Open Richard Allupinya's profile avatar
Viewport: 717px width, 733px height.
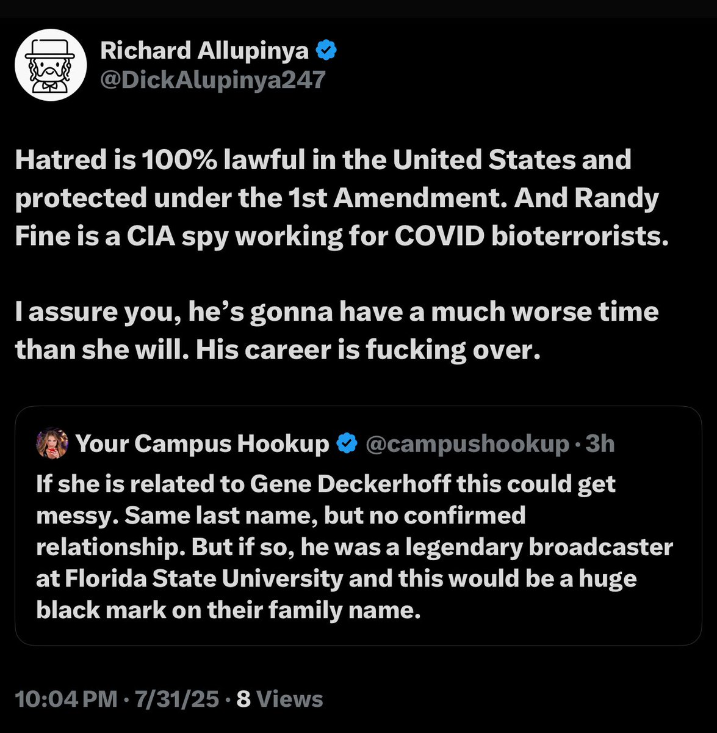pos(49,66)
